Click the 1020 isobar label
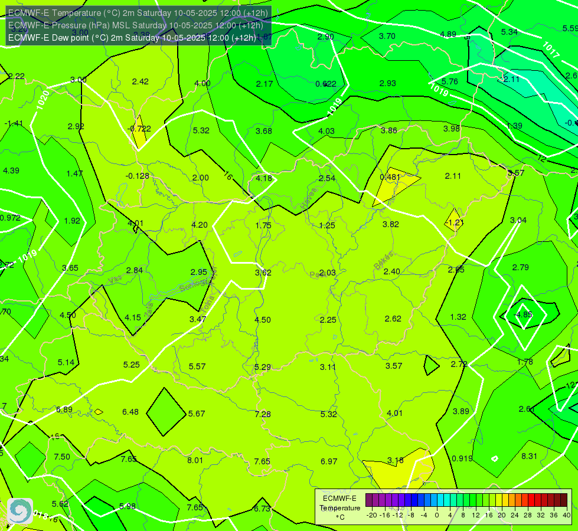 (43, 100)
